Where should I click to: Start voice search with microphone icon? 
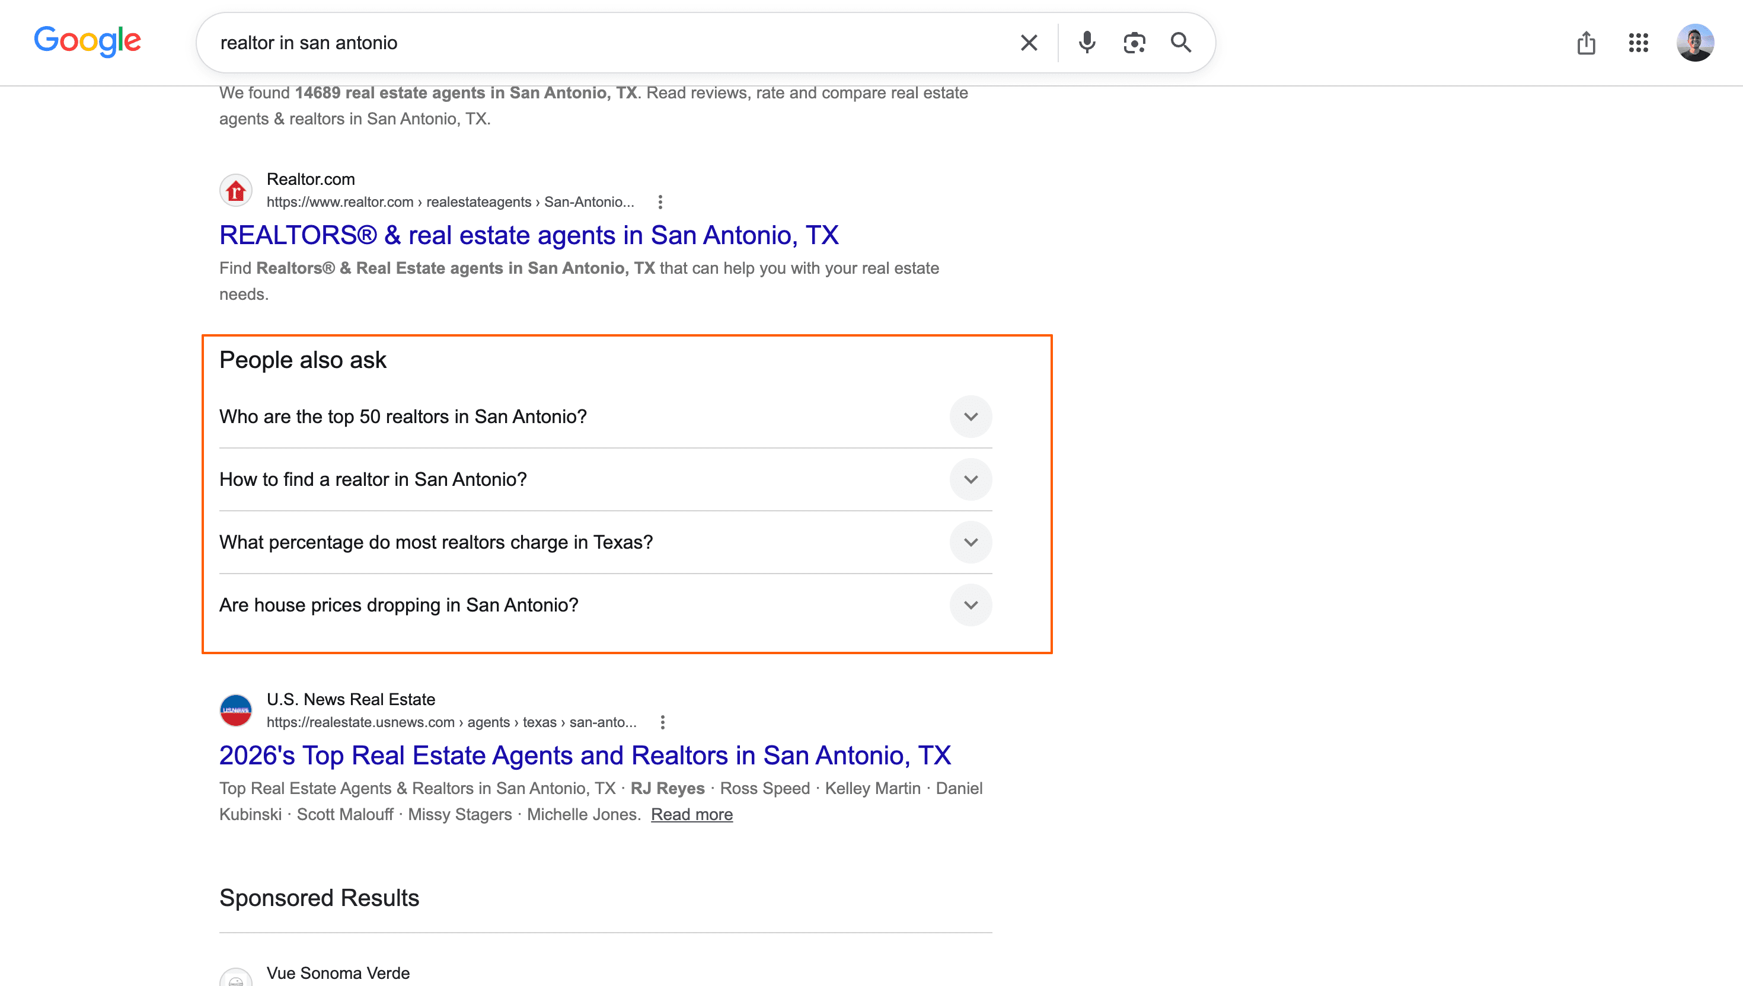click(1087, 43)
